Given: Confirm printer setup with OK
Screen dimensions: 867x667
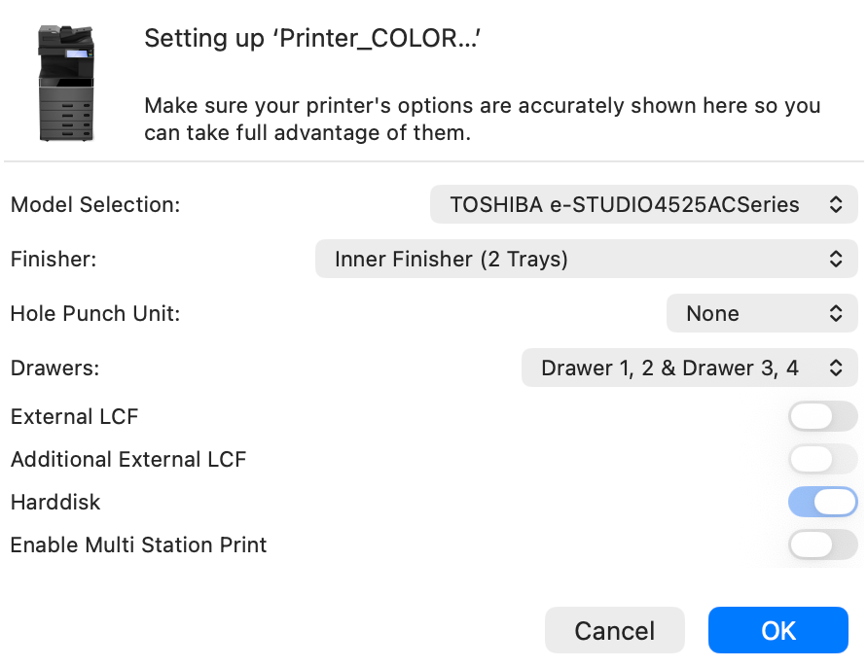Looking at the screenshot, I should pos(777,631).
